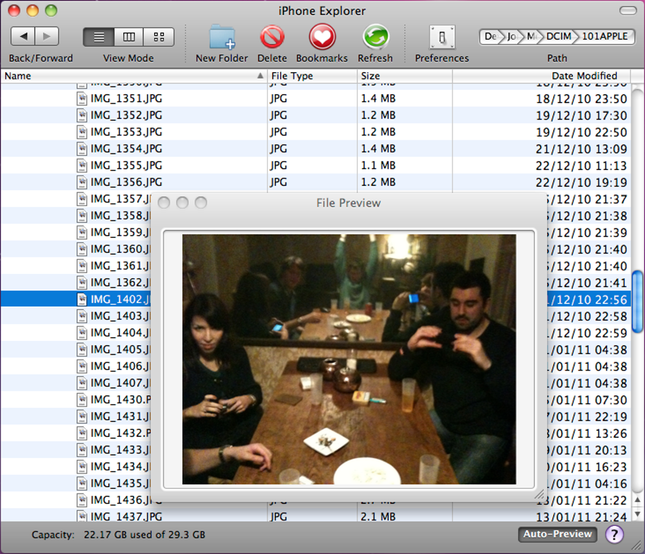Click date 22/12/10 19:19
645x554 pixels.
tap(581, 182)
